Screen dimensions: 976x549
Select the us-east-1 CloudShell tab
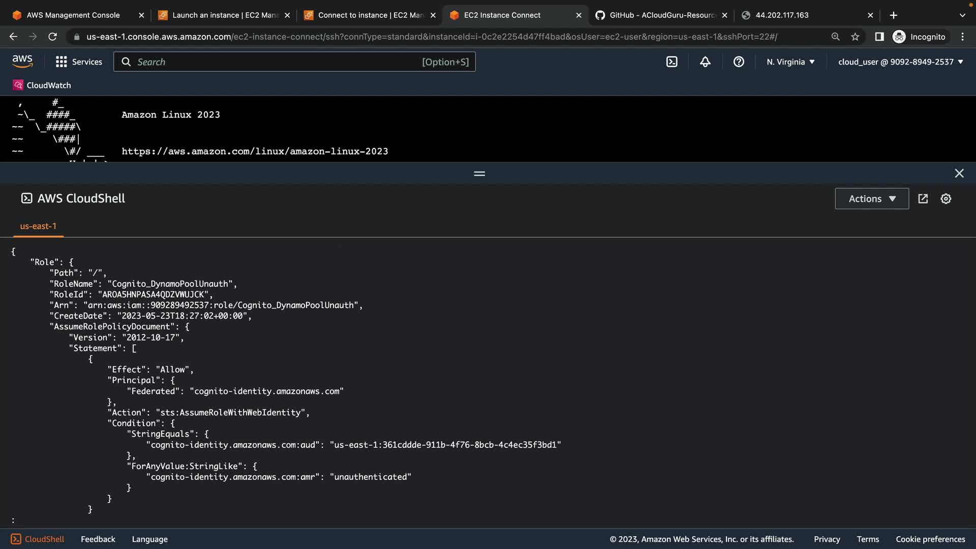[x=38, y=226]
